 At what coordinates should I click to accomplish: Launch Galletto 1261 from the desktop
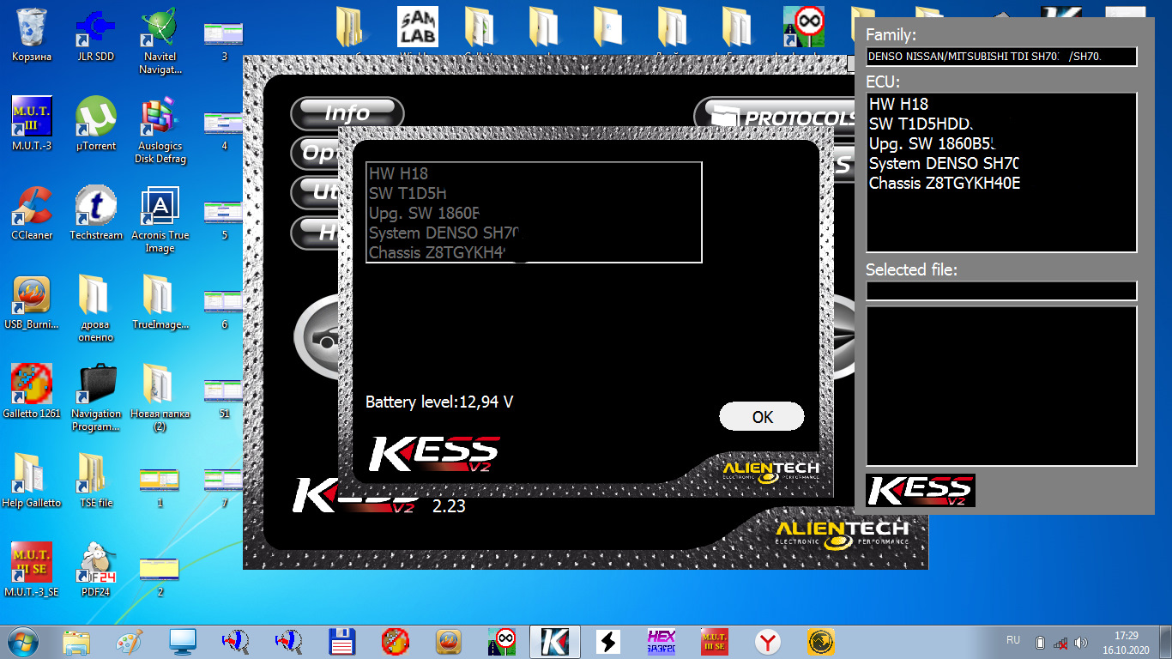32,392
